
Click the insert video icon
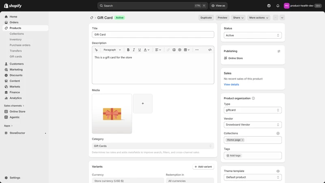(x=180, y=50)
